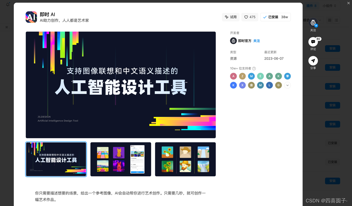This screenshot has height=206, width=352.
Task: Switch to the 插件 8 tab in background
Action: (311, 6)
